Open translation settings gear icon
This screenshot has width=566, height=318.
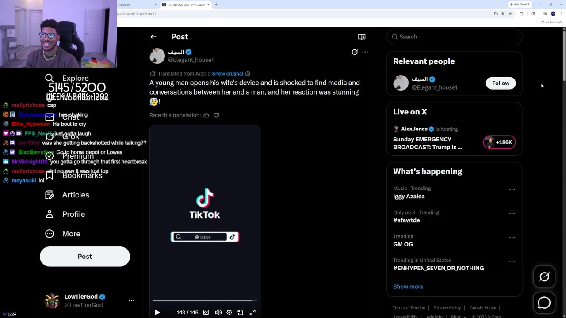coord(248,74)
